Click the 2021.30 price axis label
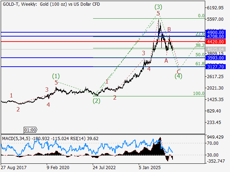 (x=215, y=88)
